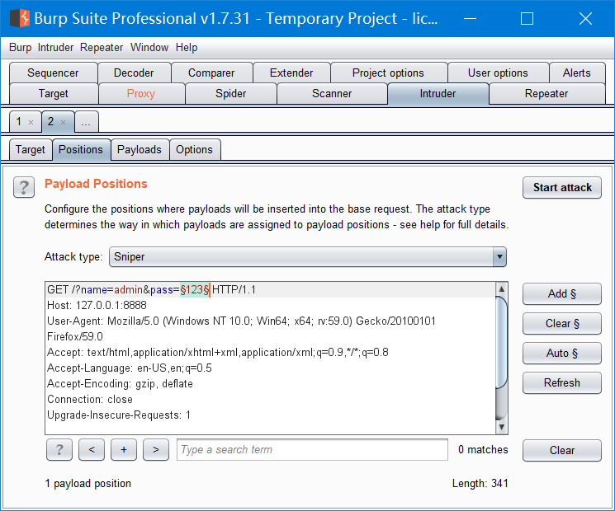The width and height of the screenshot is (615, 511).
Task: Open the Intruder menu
Action: point(55,47)
